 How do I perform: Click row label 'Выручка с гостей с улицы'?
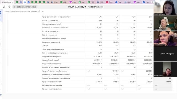[x=52, y=57]
